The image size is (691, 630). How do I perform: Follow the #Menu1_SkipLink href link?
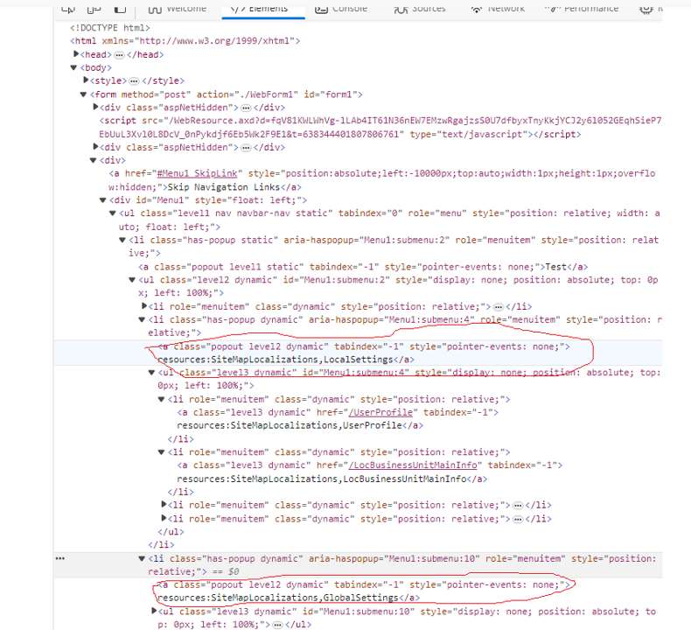pos(197,173)
